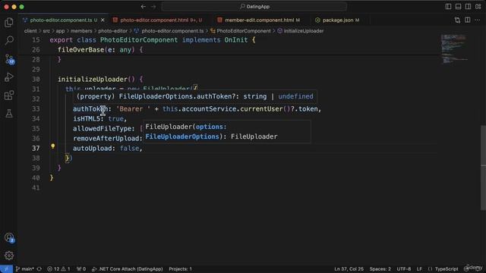The height and width of the screenshot is (273, 486).
Task: Click initializeUploader method name on line 30
Action: click(93, 79)
